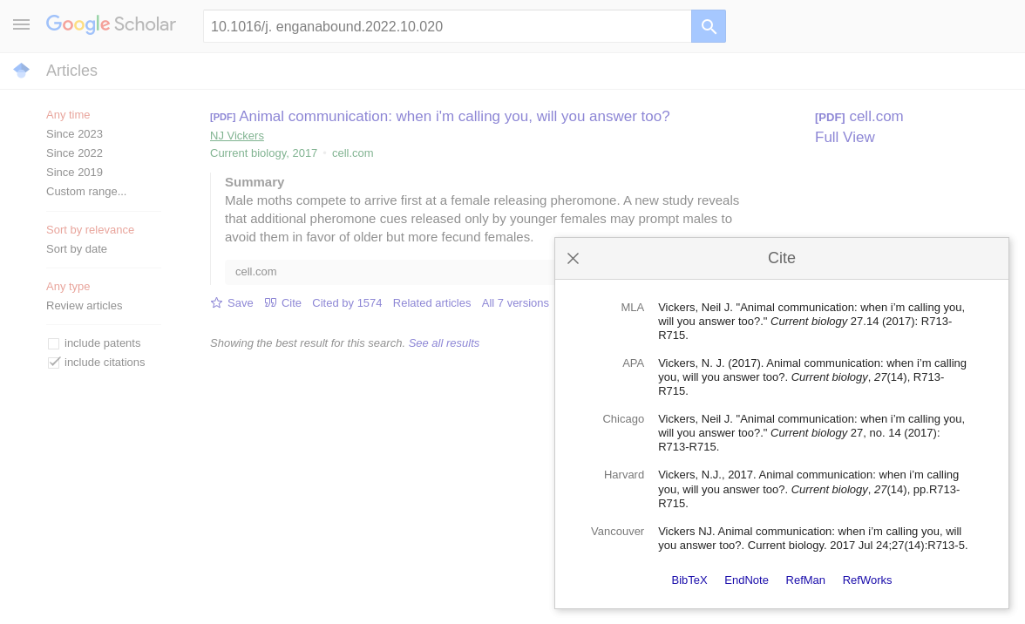Open the NJ Vickers author profile
Image resolution: width=1025 pixels, height=624 pixels.
pyautogui.click(x=237, y=135)
